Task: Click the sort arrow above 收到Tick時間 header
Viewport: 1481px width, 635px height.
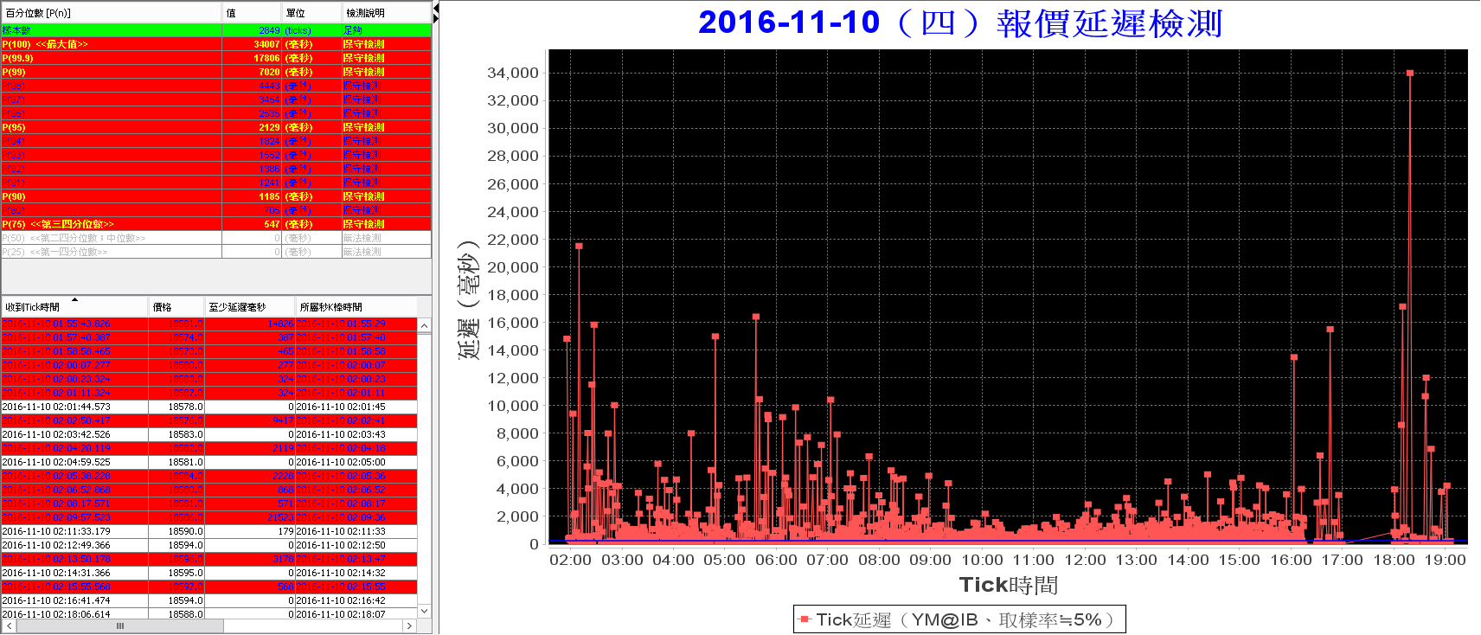Action: 74,299
